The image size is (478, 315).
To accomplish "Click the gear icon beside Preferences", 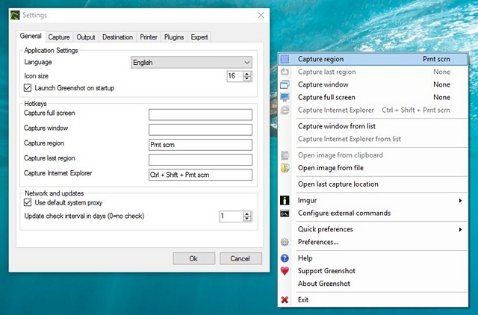I will pyautogui.click(x=285, y=242).
